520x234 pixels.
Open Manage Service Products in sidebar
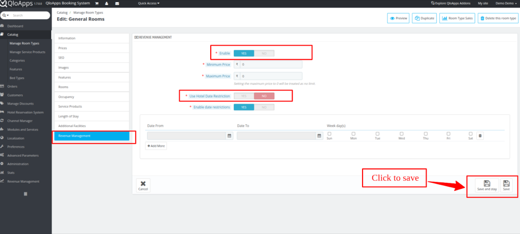coord(27,52)
